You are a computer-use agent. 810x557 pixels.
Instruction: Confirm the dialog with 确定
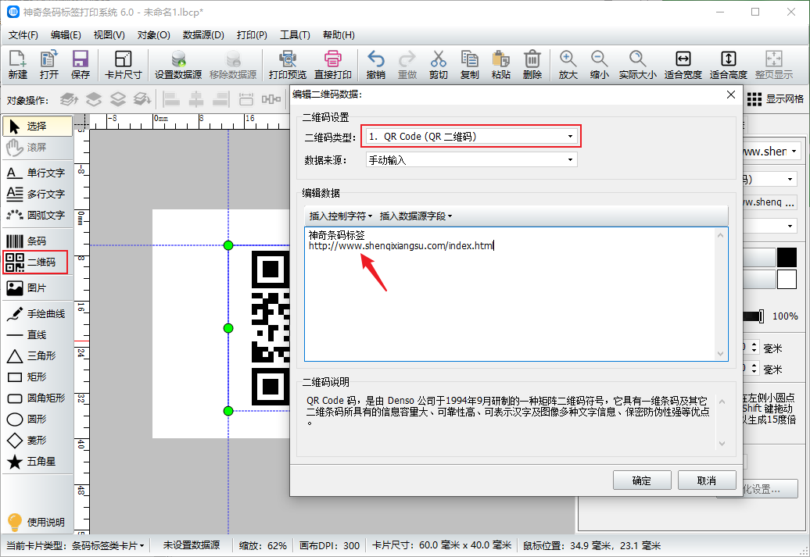pyautogui.click(x=642, y=480)
